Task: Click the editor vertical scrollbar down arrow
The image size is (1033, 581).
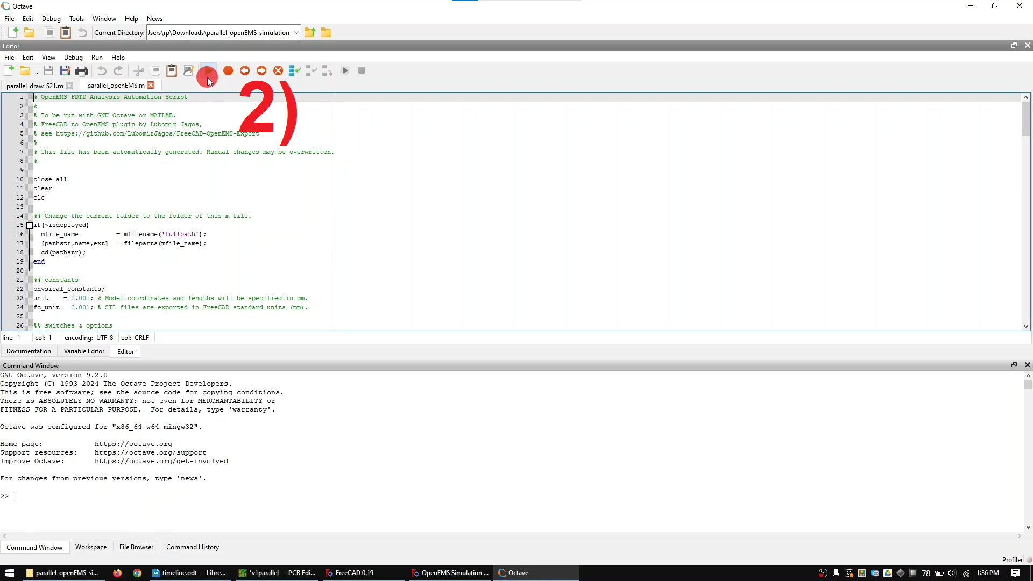Action: (1025, 326)
